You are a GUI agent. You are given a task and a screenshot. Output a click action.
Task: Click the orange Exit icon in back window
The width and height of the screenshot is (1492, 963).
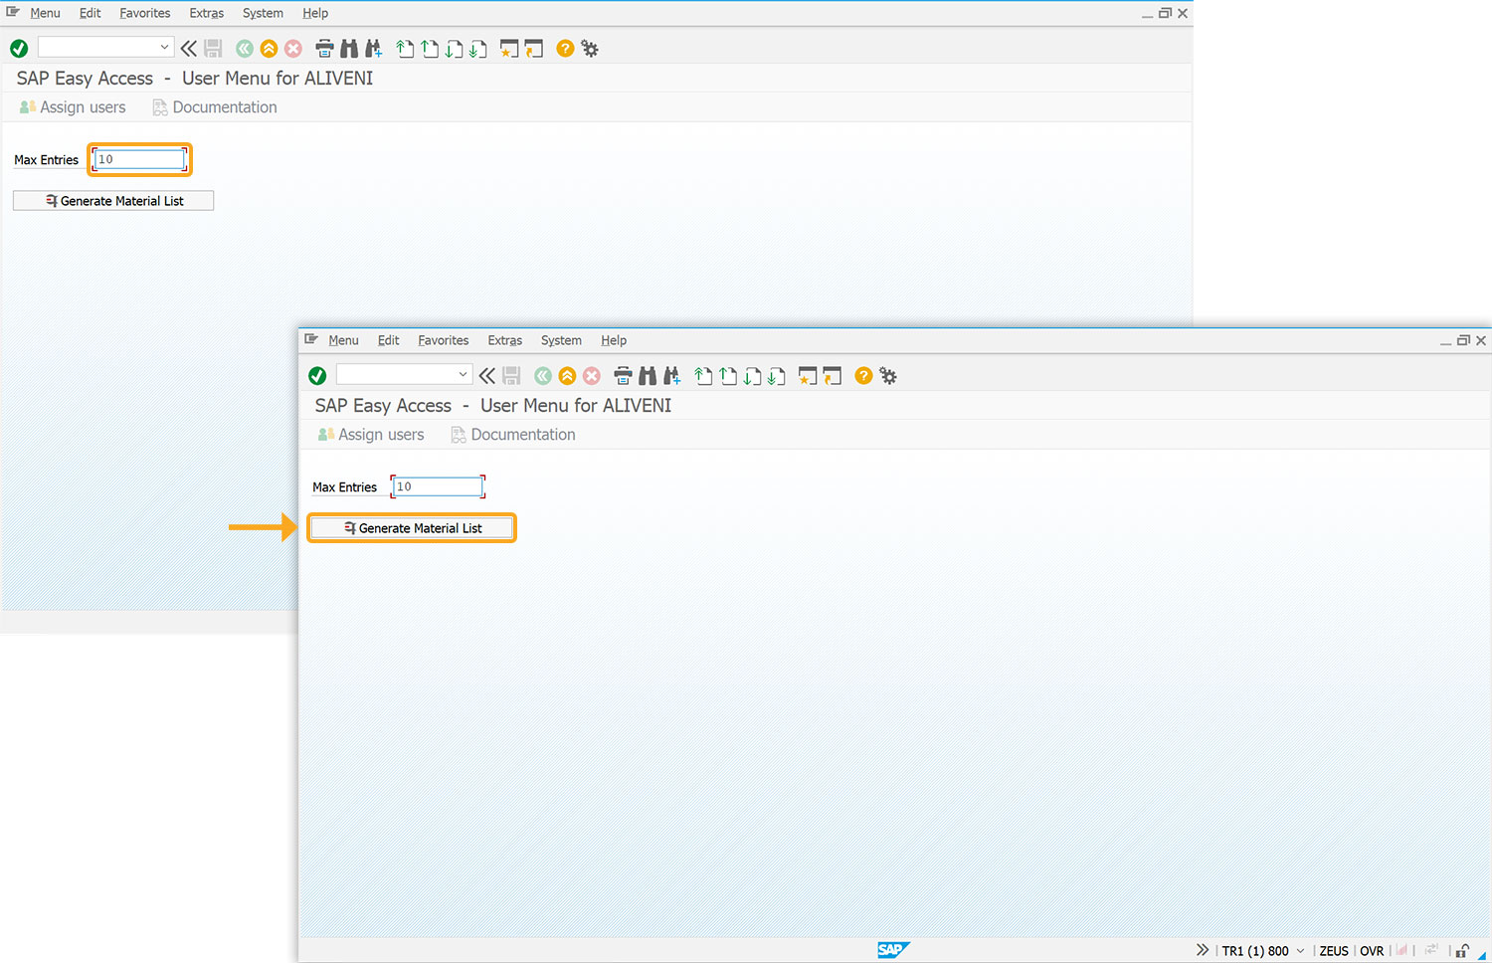pyautogui.click(x=269, y=49)
